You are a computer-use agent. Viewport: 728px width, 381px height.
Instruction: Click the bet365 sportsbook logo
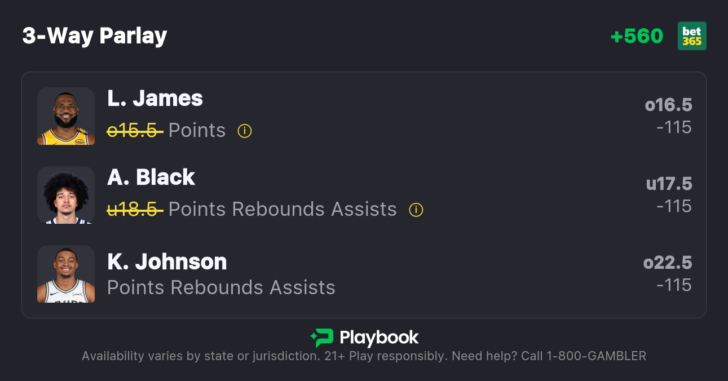pyautogui.click(x=692, y=36)
